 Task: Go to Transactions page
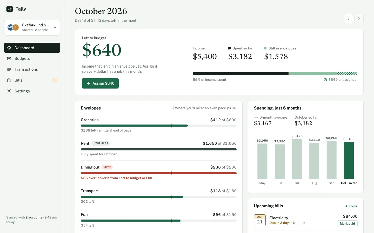click(x=32, y=69)
